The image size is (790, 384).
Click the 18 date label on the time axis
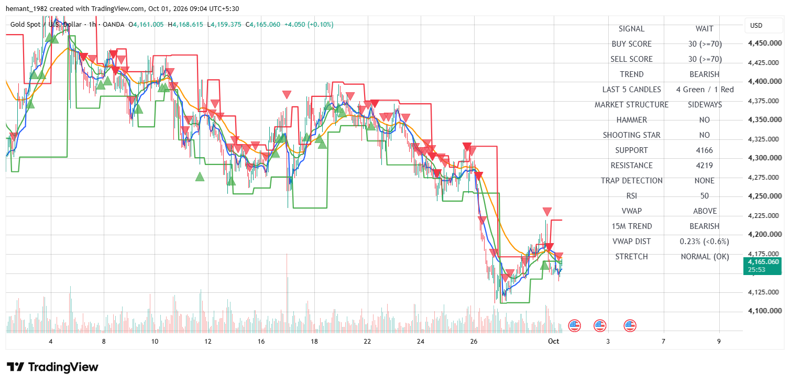click(314, 342)
